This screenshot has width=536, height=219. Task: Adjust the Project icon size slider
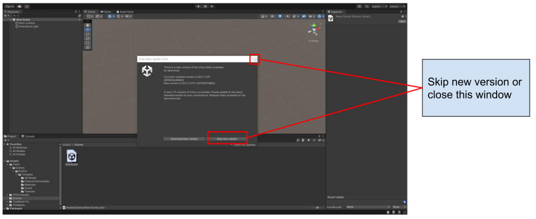click(317, 207)
